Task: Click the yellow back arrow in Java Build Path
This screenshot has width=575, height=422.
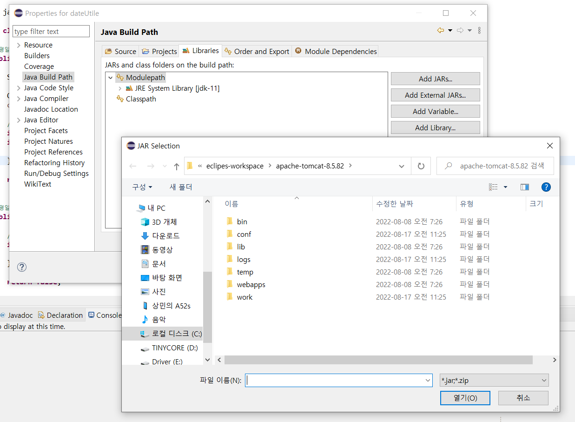Action: (441, 31)
